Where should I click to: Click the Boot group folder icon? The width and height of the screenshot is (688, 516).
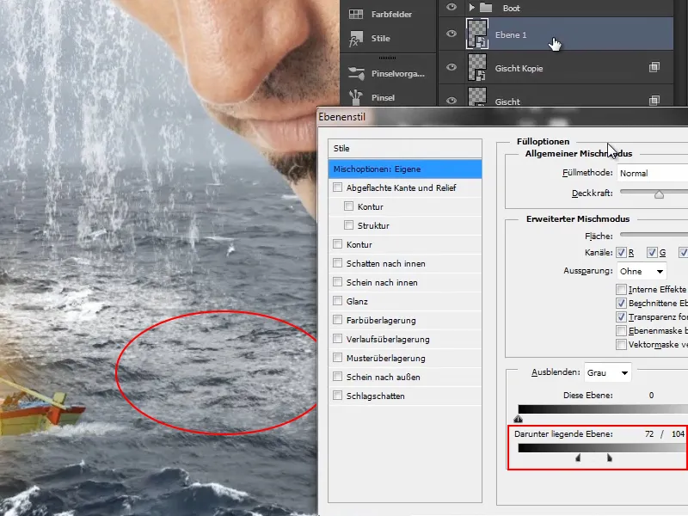pyautogui.click(x=485, y=8)
